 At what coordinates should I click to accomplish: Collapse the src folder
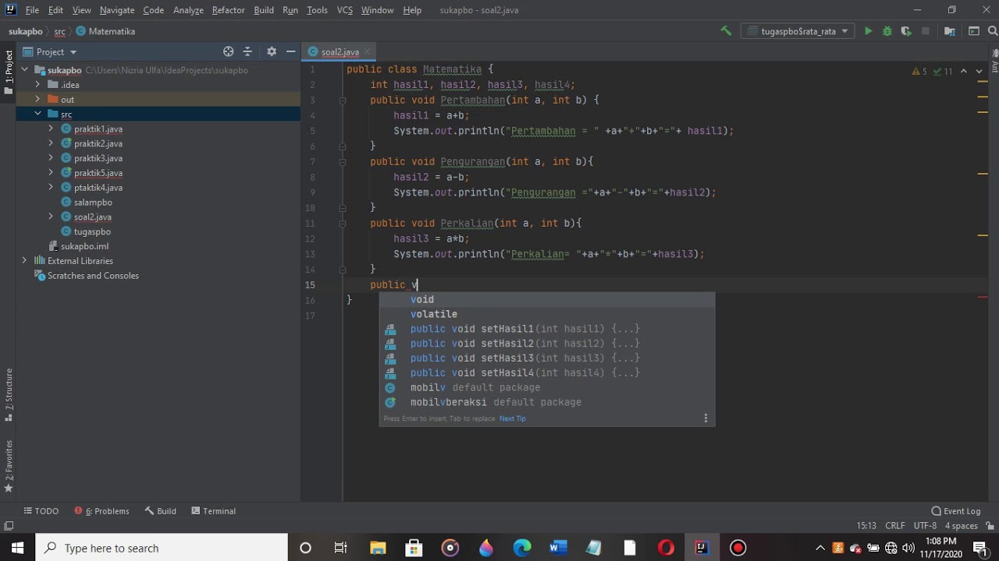point(37,114)
